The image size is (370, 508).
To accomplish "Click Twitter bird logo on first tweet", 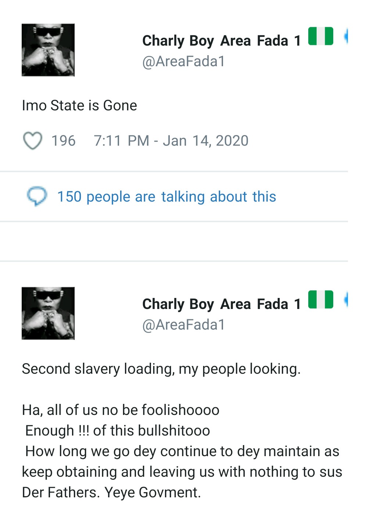I will coord(346,36).
